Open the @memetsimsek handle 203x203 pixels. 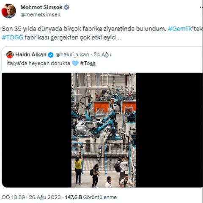(x=41, y=14)
